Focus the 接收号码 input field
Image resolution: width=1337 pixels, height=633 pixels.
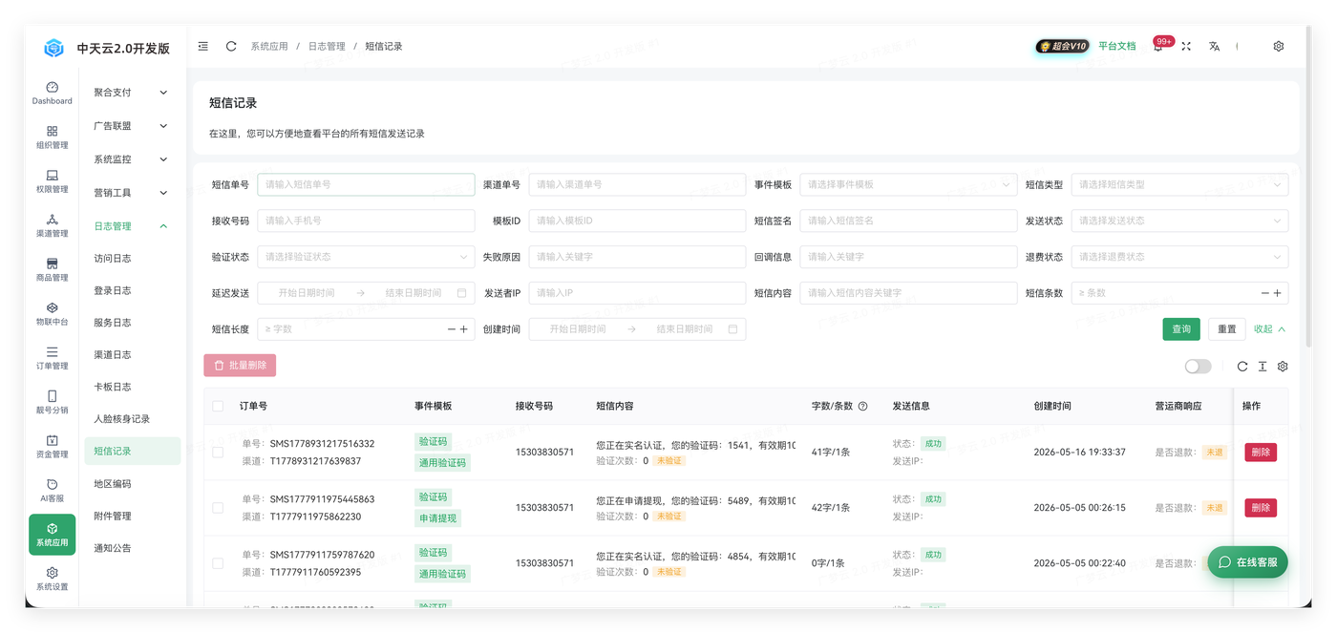point(366,221)
